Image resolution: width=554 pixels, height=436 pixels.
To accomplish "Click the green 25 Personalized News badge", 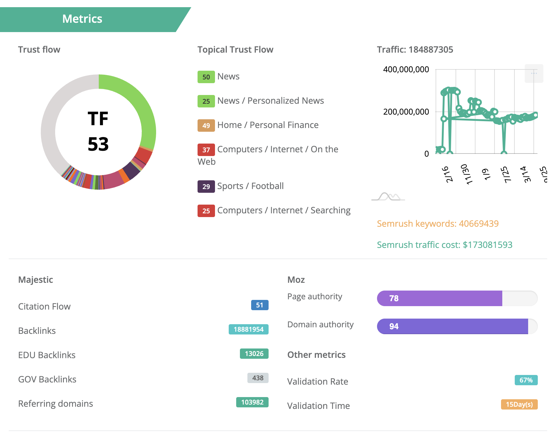I will [x=206, y=101].
